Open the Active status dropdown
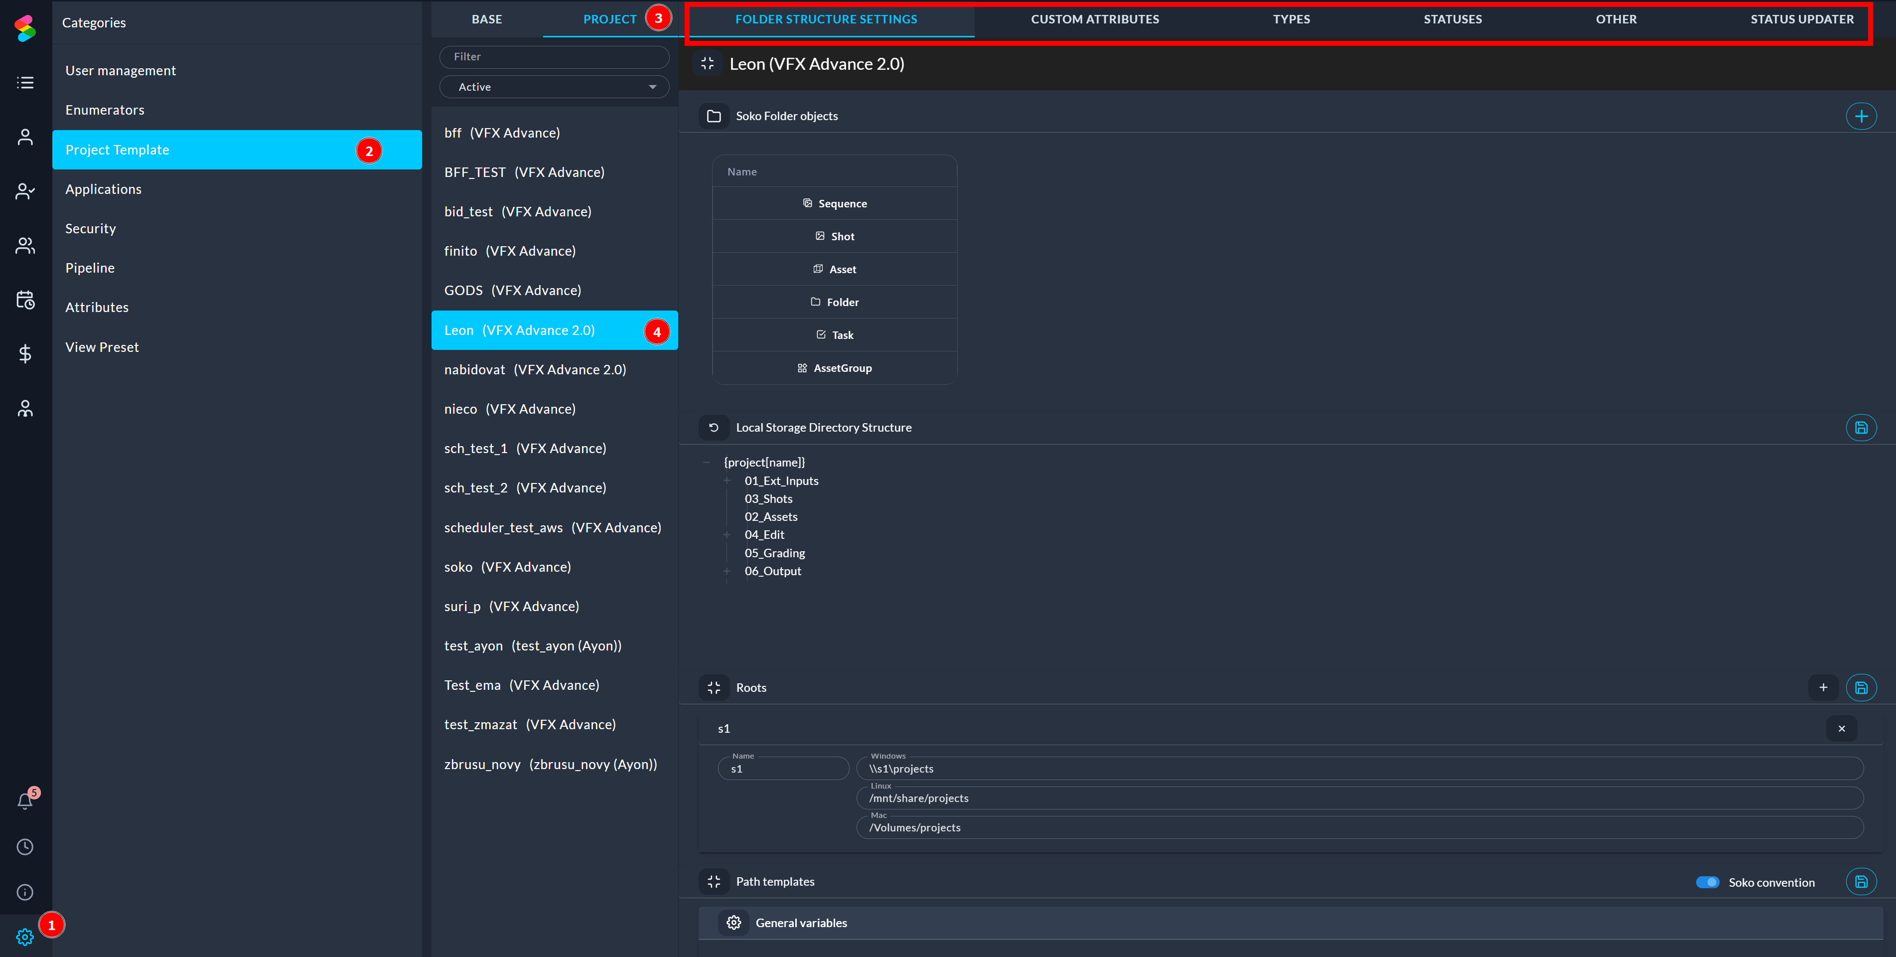The width and height of the screenshot is (1896, 957). coord(554,87)
